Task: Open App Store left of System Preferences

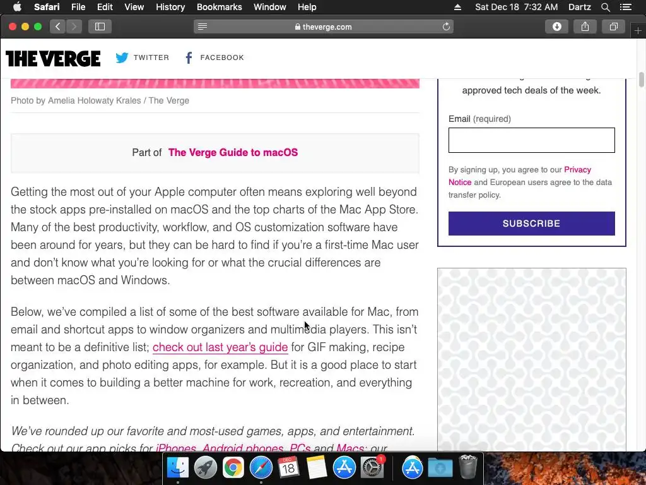Action: 344,468
